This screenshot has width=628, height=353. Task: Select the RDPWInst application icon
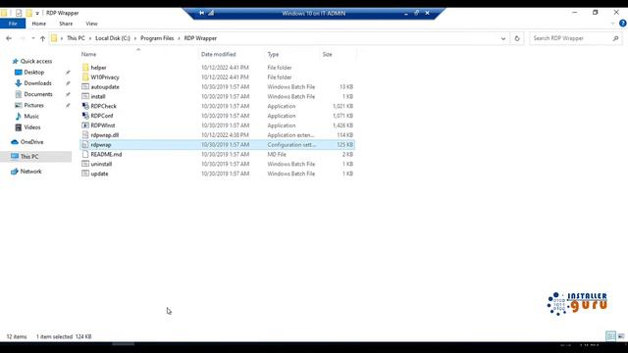pos(85,125)
